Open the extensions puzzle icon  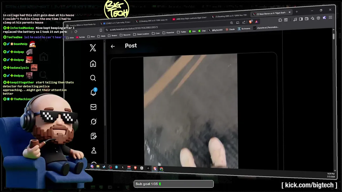click(280, 20)
